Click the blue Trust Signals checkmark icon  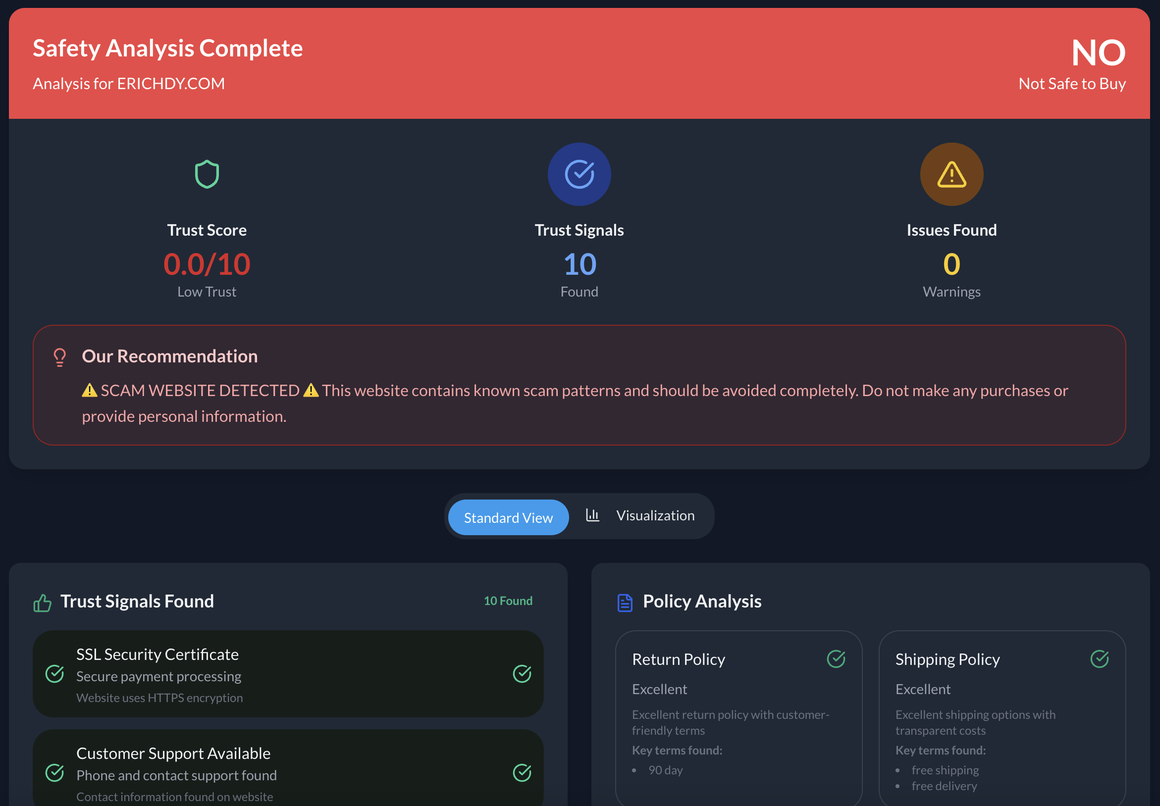(x=579, y=174)
